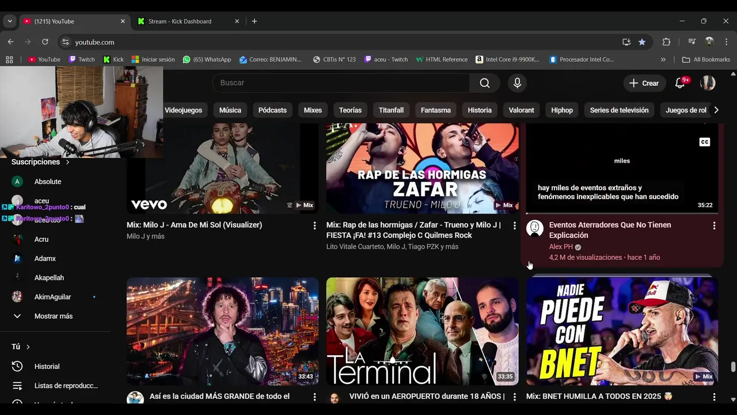Open Milo J vevo mix thumbnail
737x415 pixels.
tap(222, 168)
